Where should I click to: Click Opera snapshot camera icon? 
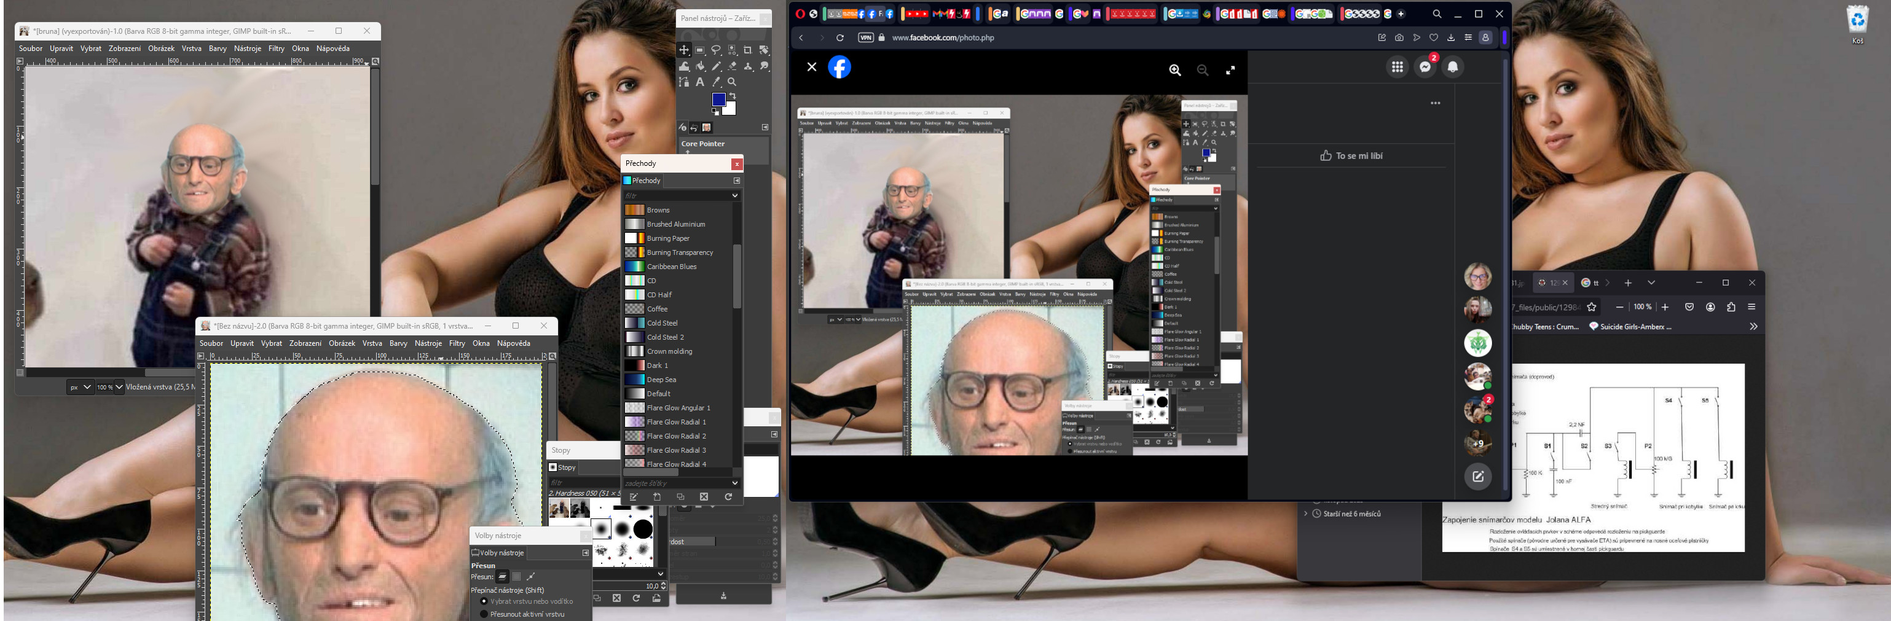pyautogui.click(x=1399, y=37)
